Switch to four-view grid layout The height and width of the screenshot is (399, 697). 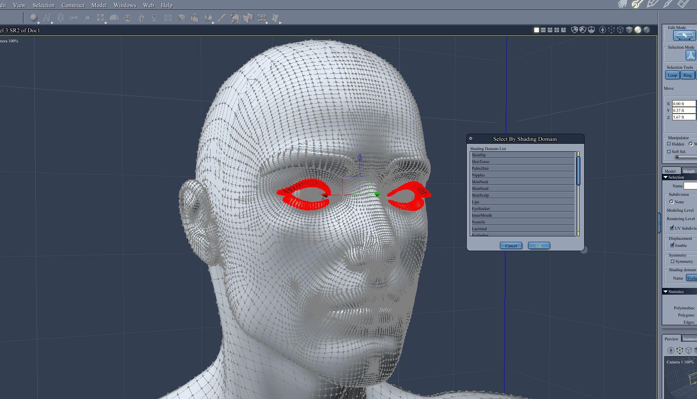click(x=557, y=30)
